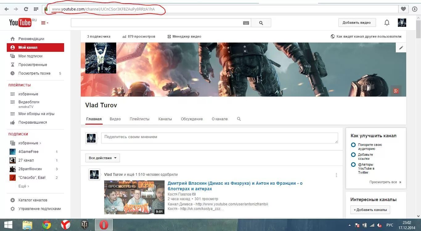This screenshot has width=421, height=231.
Task: Click the channel search magnifier icon
Action: (x=239, y=119)
